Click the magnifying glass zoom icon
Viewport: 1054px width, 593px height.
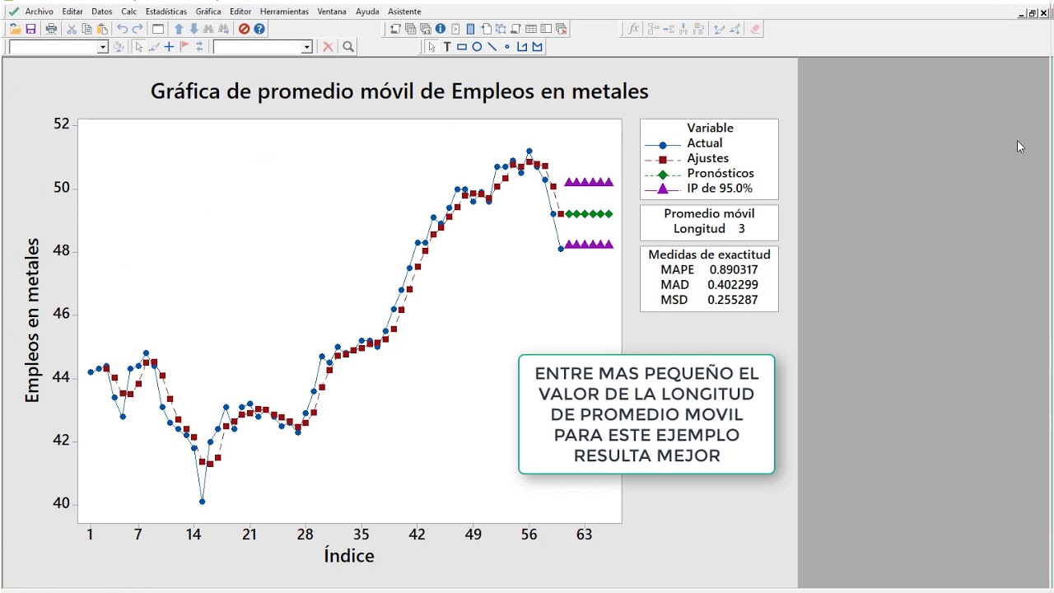click(x=348, y=47)
